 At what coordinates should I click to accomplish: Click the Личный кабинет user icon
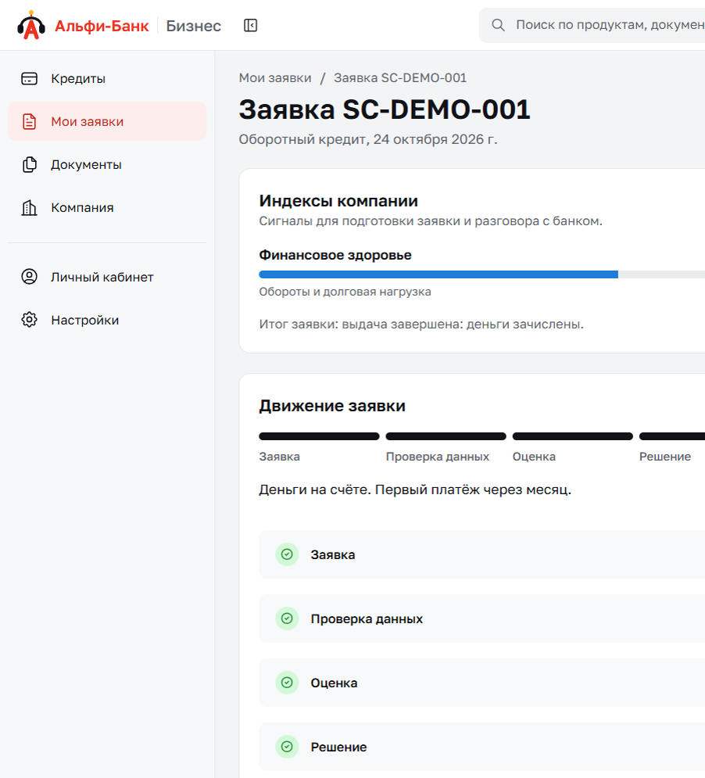click(x=29, y=277)
